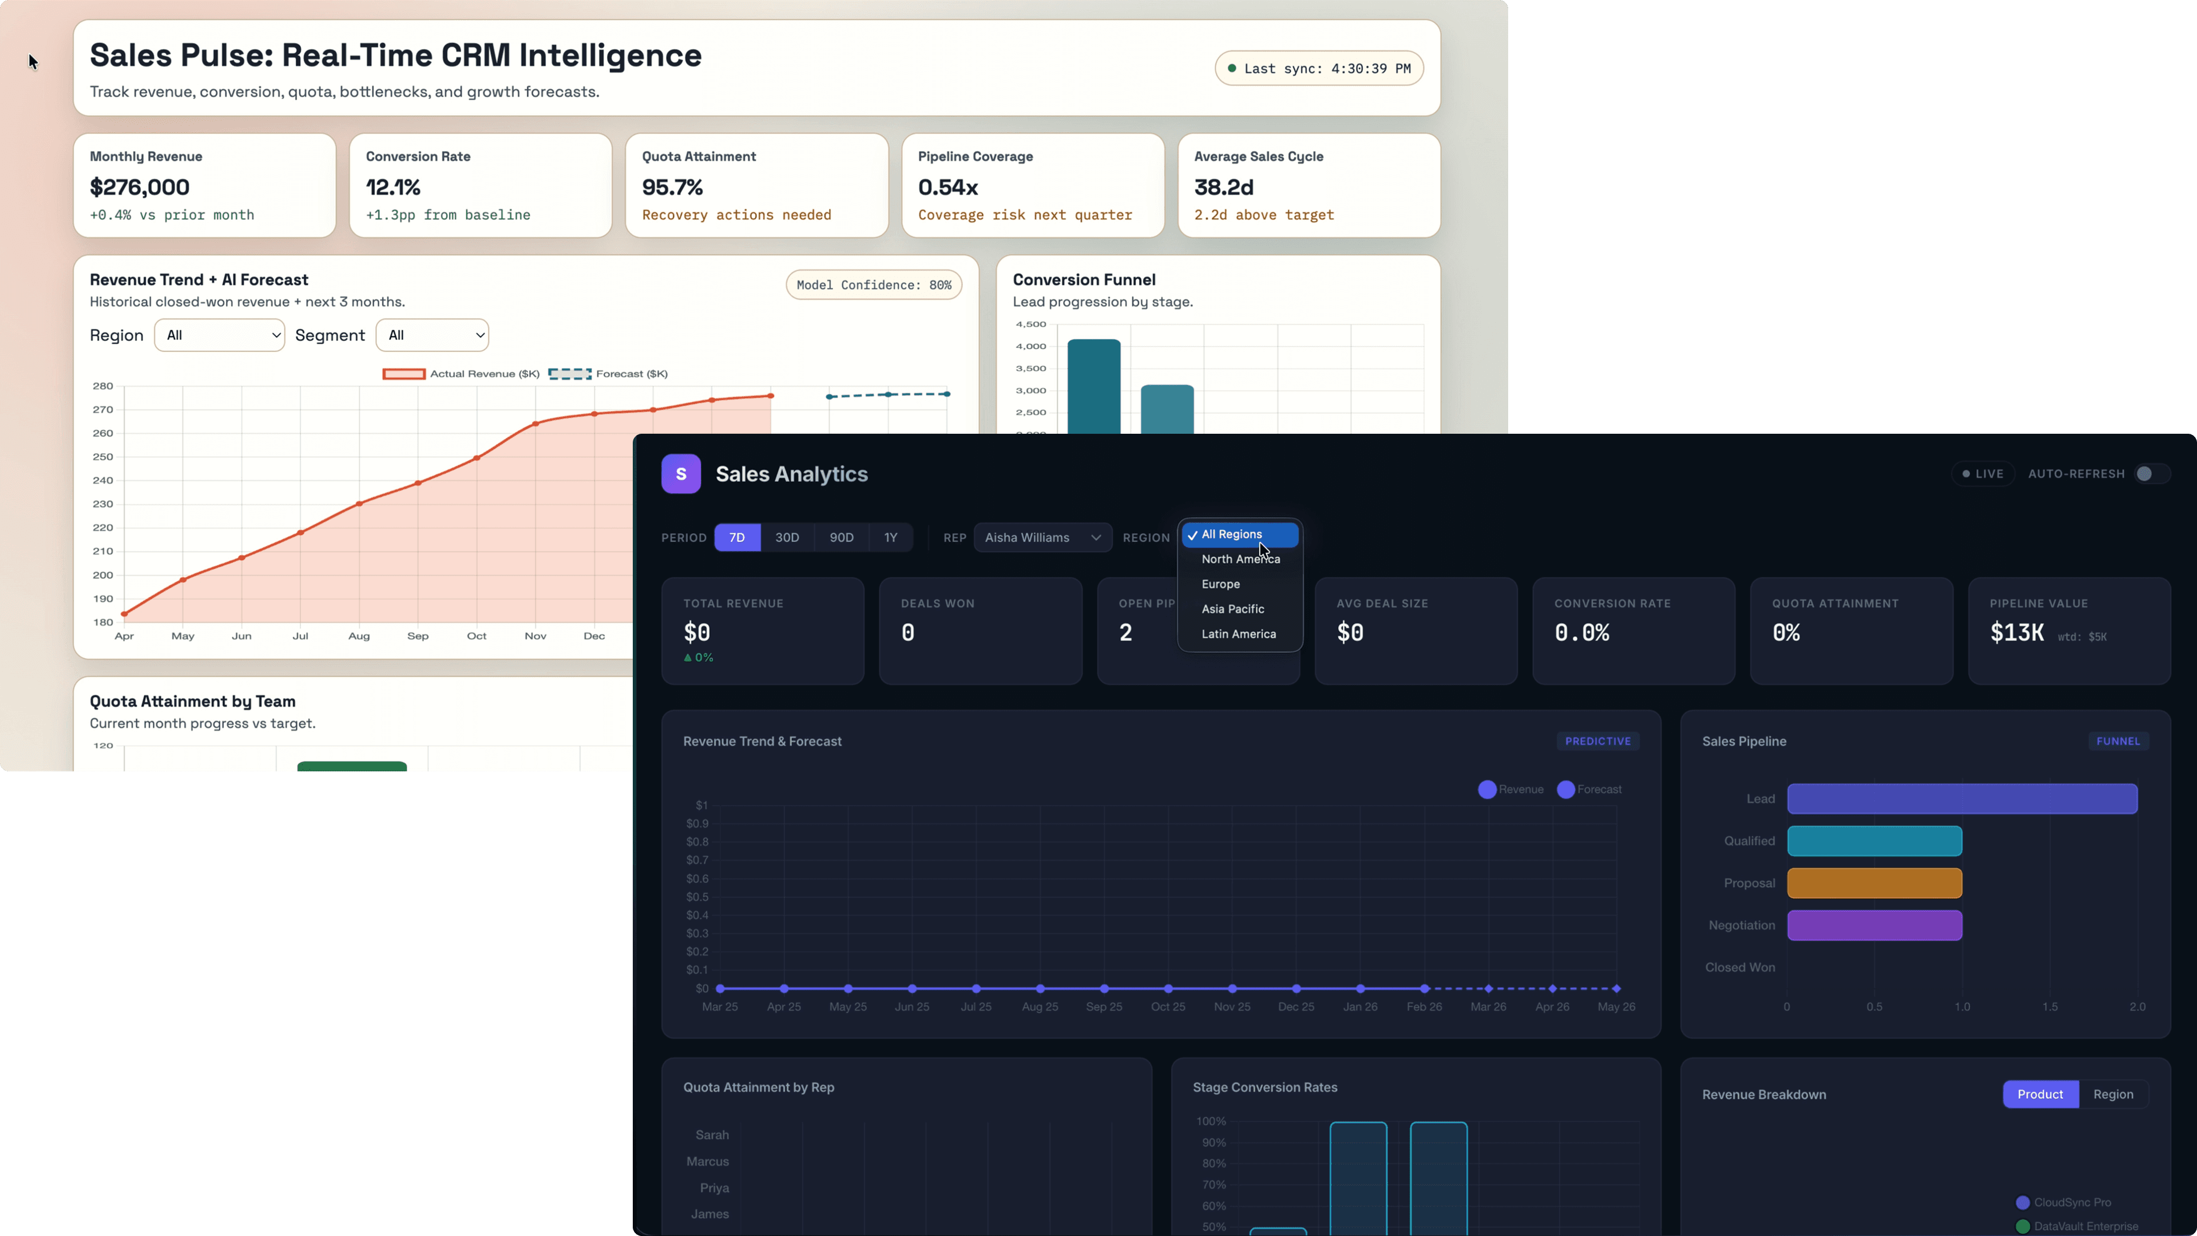Toggle the Actual Revenue legend swatch
Viewport: 2197px width, 1236px height.
click(x=403, y=374)
